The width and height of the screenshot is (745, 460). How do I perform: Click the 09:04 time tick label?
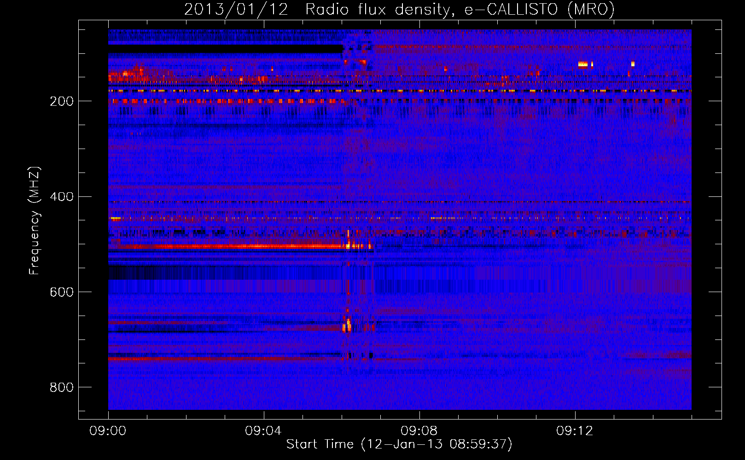point(263,431)
